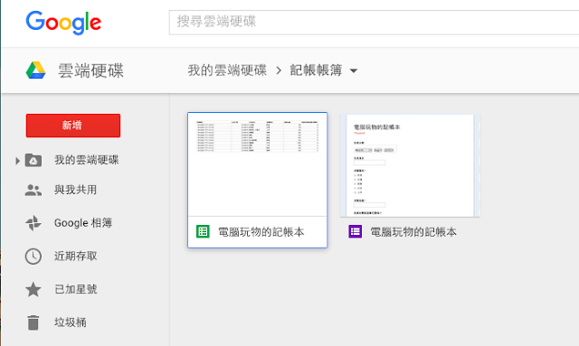Select the form 電腦玩物的記帳本 thumbnail preview
Screen dimensions: 579x346
tap(410, 165)
